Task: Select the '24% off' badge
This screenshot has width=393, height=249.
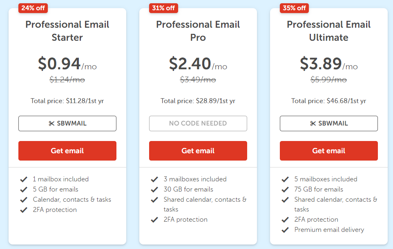Action: click(33, 8)
